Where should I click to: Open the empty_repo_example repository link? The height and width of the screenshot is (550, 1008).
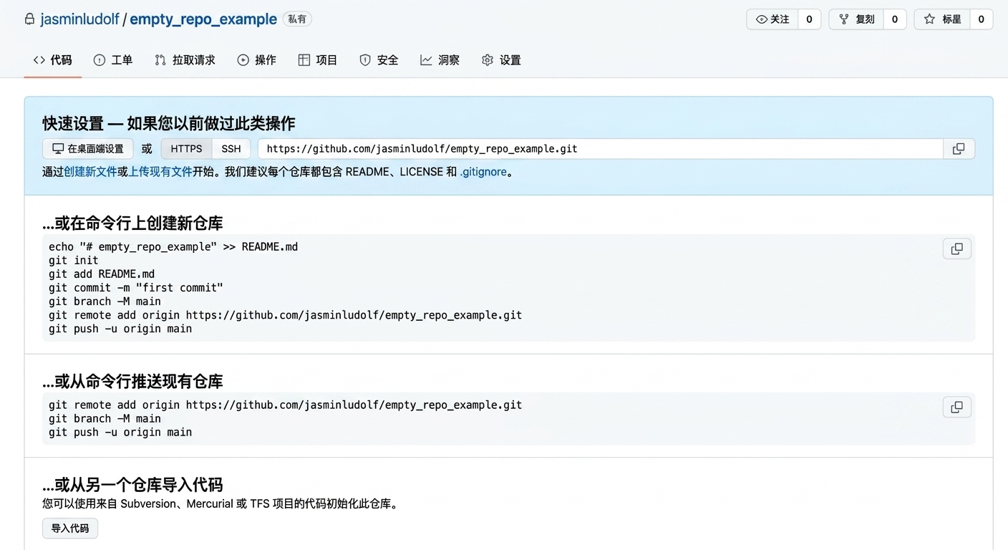[x=203, y=19]
